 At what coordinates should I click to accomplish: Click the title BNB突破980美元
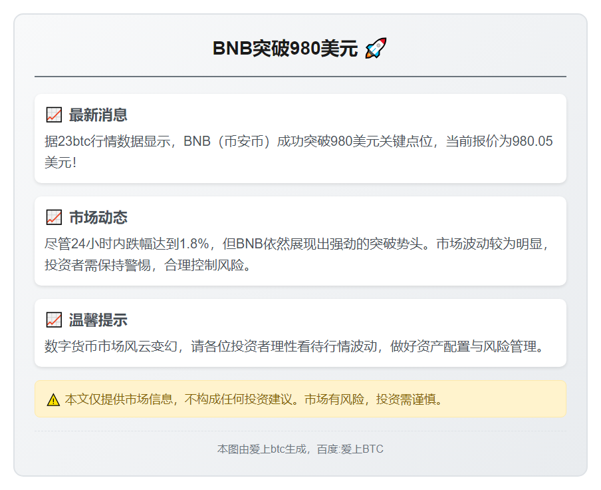[285, 49]
